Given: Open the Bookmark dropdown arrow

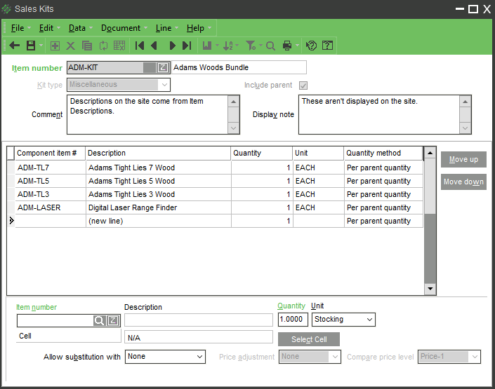Looking at the screenshot, I should [217, 46].
